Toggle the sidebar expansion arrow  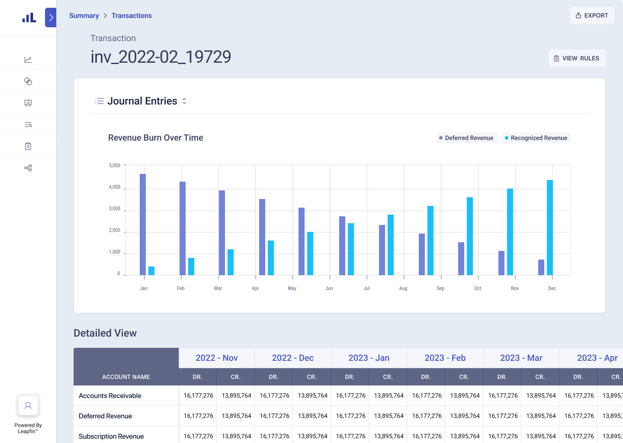(50, 17)
